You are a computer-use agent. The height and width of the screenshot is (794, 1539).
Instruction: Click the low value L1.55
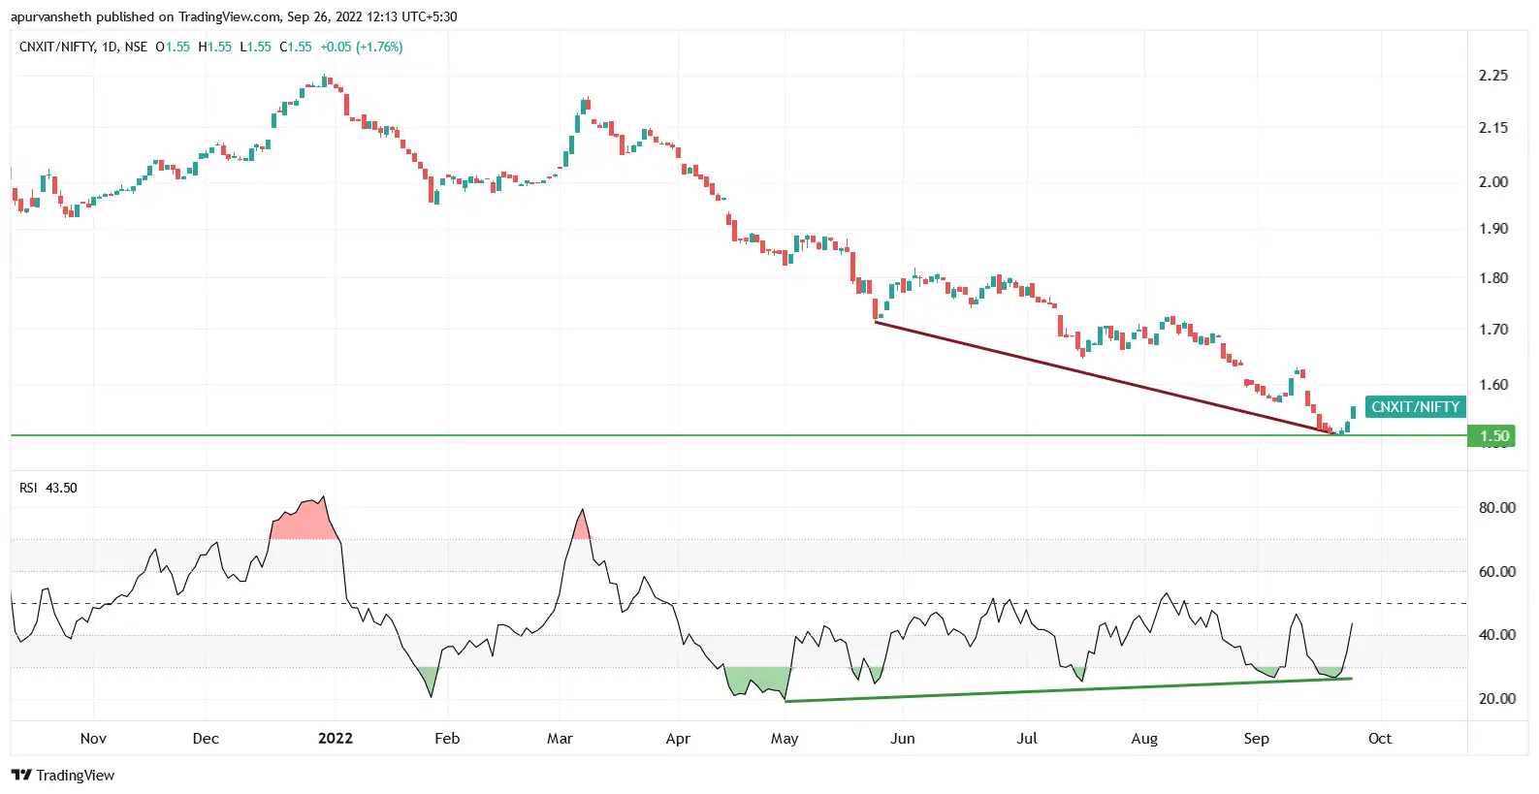(256, 47)
